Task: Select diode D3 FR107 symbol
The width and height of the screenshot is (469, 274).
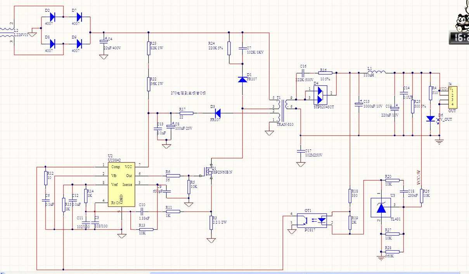Action: (217, 113)
